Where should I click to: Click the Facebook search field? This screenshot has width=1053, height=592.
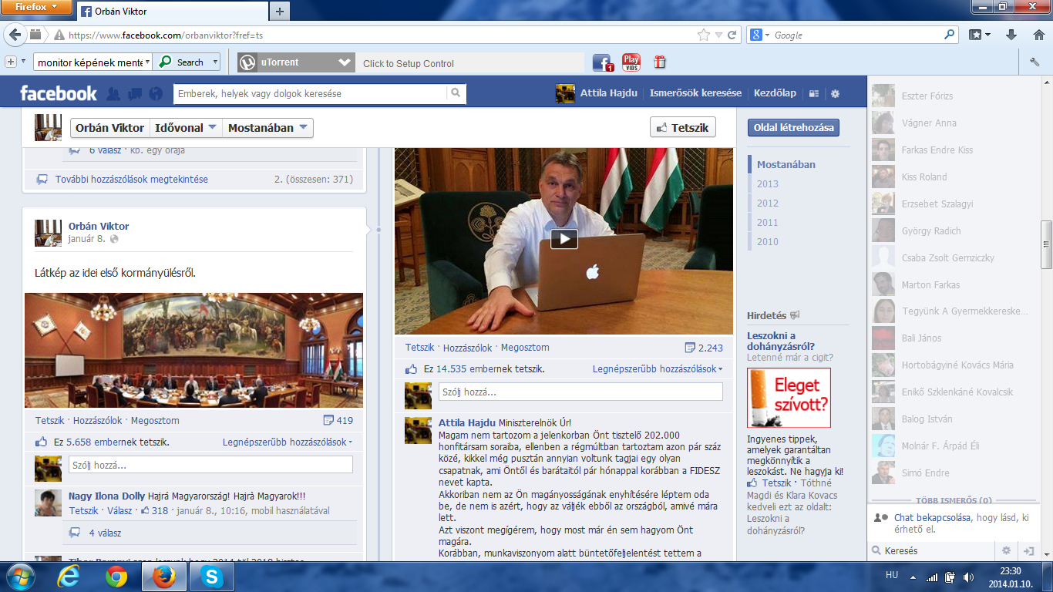point(310,93)
